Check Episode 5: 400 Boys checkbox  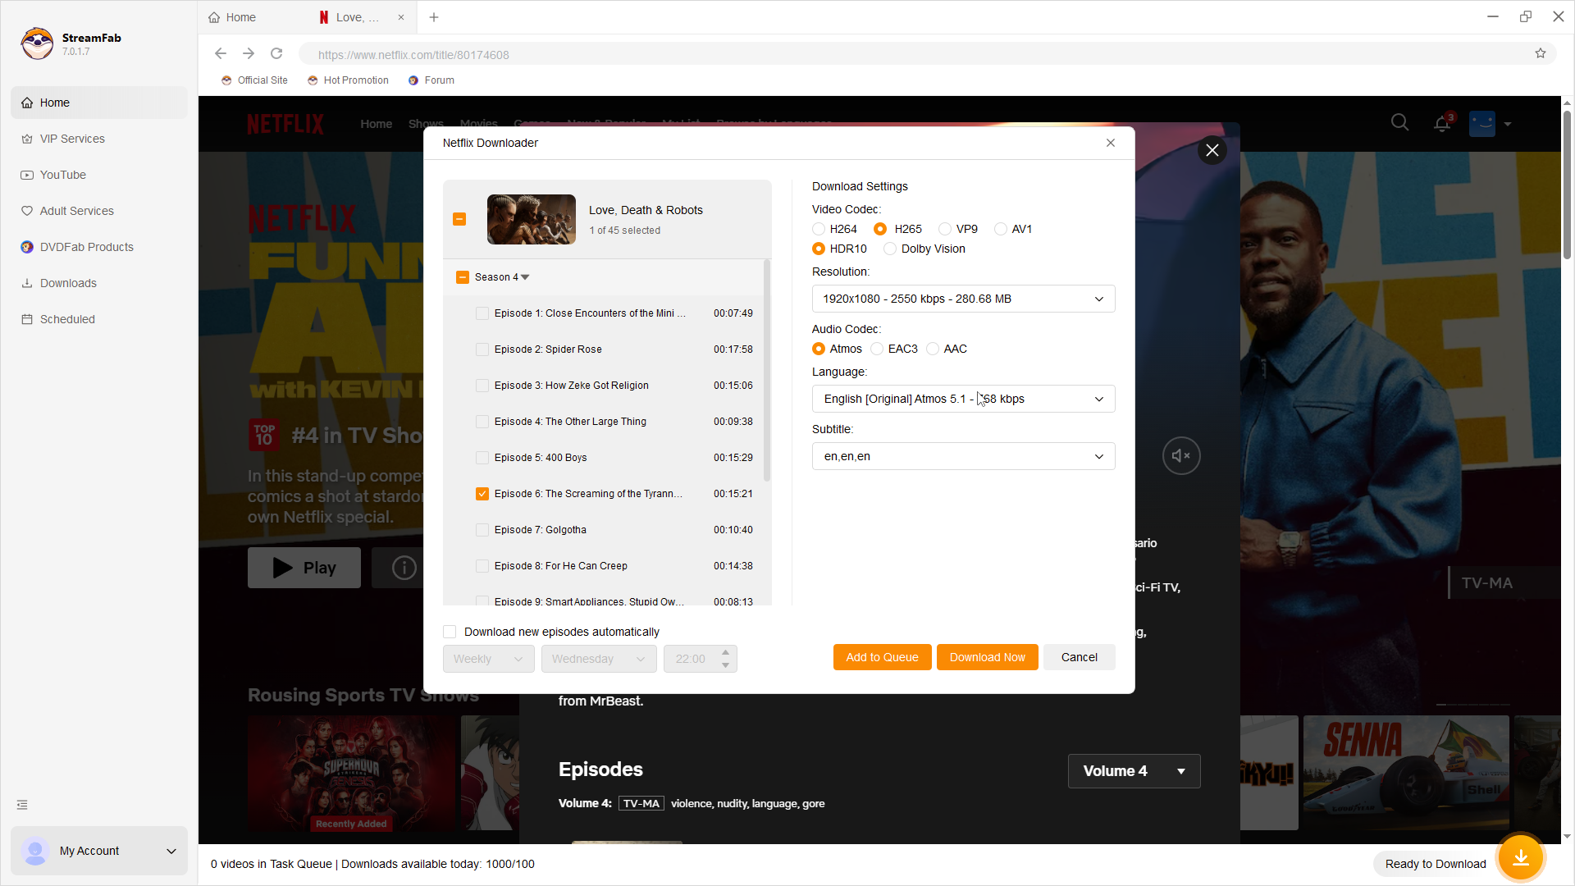pyautogui.click(x=482, y=458)
